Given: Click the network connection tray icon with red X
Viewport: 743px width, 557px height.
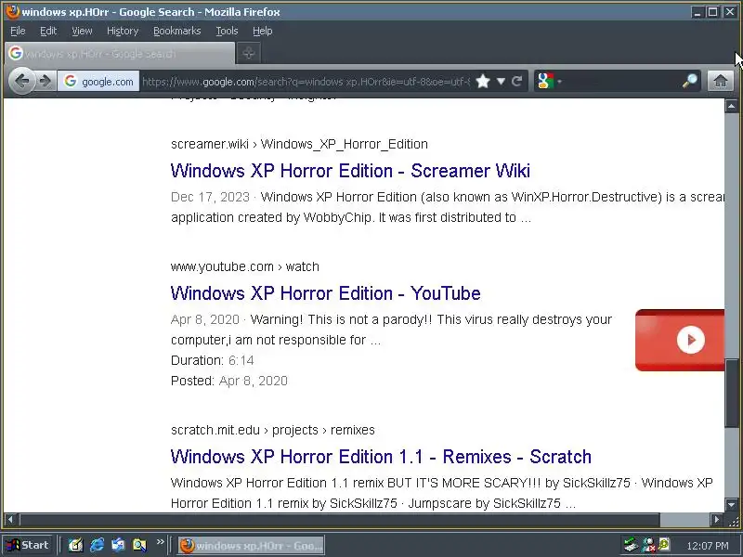Looking at the screenshot, I should tap(647, 545).
